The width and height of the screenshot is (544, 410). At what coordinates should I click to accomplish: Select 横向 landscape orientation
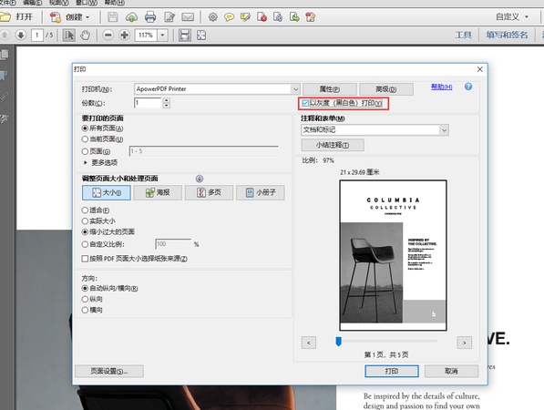[85, 310]
